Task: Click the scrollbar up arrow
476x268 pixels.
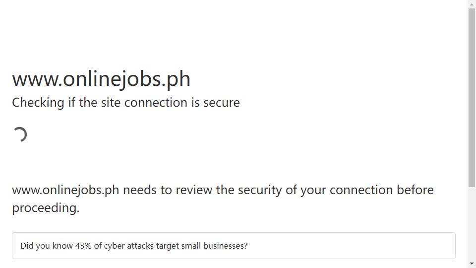Action: point(472,4)
